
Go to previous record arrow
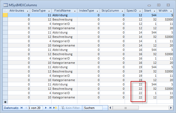click(x=26, y=108)
